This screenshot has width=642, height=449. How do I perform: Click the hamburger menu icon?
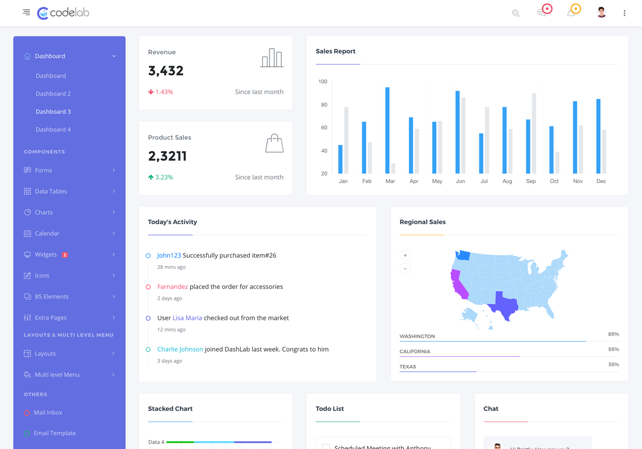click(x=26, y=12)
